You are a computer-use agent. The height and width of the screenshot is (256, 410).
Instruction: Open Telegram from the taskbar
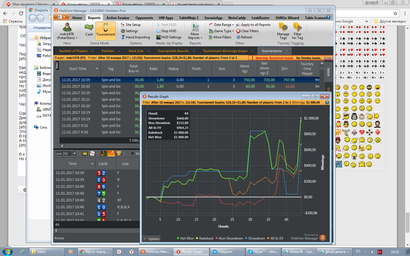227,251
